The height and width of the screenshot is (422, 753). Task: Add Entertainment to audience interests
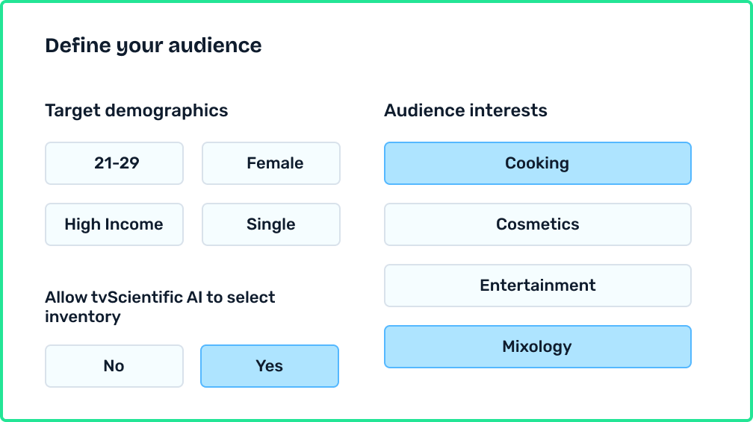point(538,286)
